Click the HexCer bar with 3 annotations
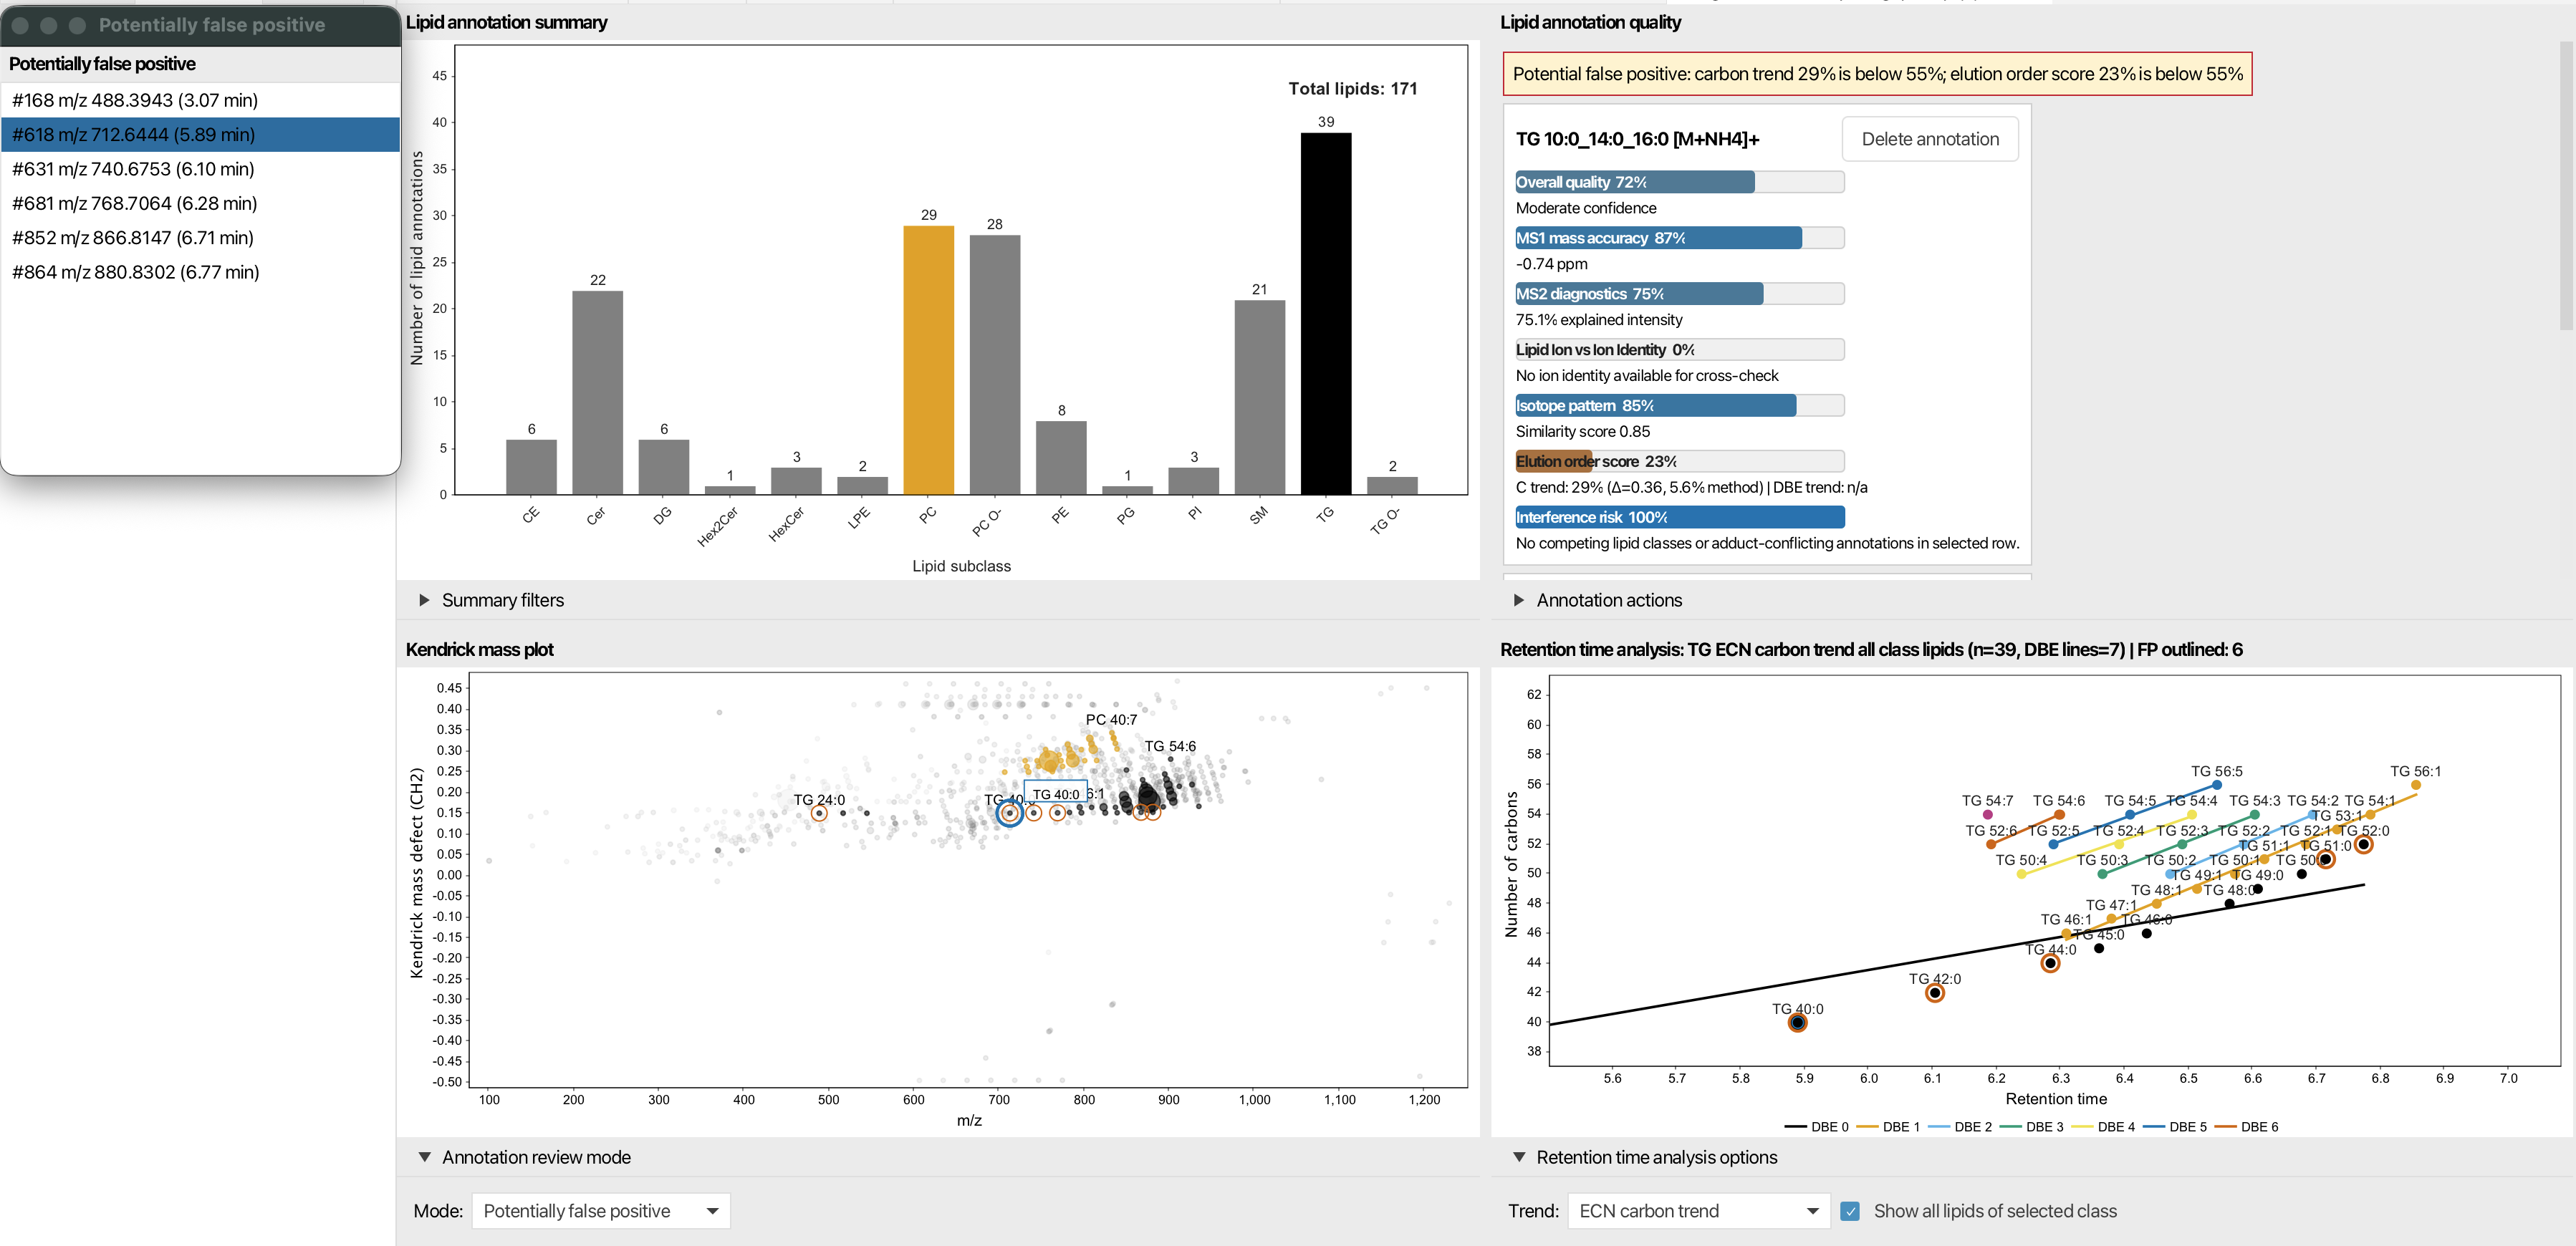The width and height of the screenshot is (2576, 1246). (x=796, y=481)
